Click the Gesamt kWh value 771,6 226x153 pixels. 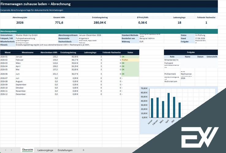(59, 23)
